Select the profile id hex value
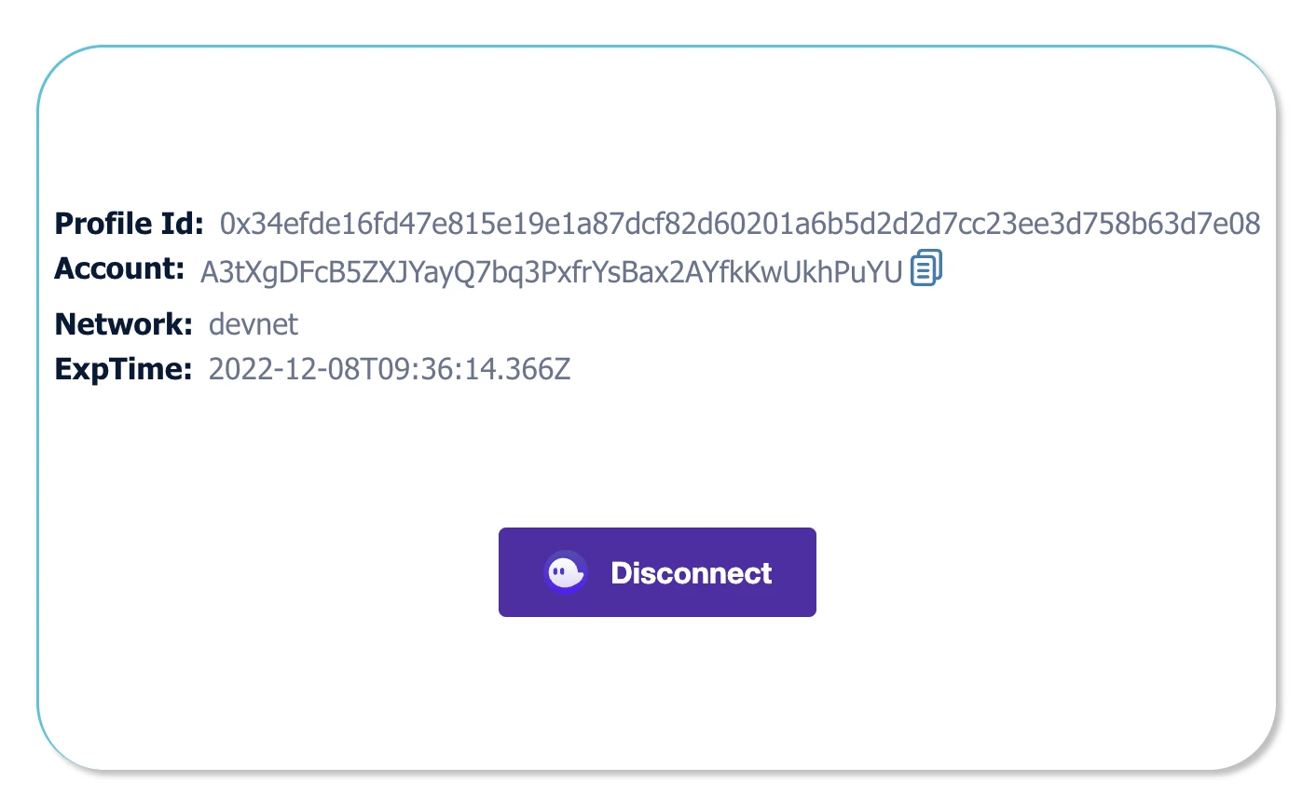Image resolution: width=1316 pixels, height=809 pixels. click(740, 224)
